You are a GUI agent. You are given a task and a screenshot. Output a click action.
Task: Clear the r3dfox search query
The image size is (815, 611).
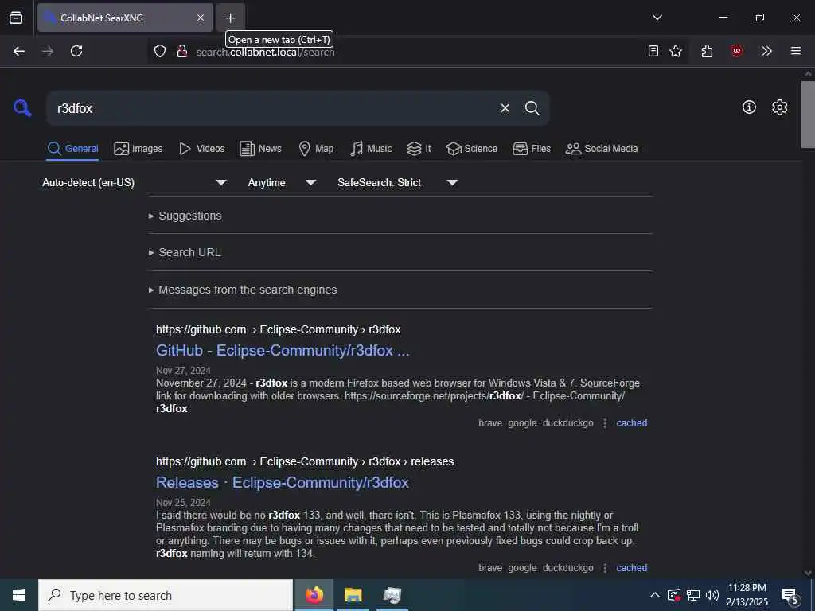pos(505,108)
